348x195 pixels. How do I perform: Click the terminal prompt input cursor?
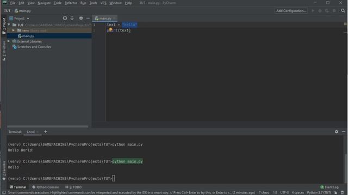pyautogui.click(x=114, y=178)
